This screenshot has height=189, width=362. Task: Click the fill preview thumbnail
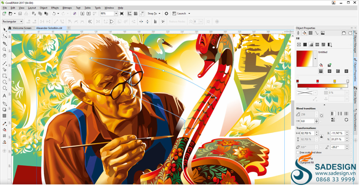coord(305,59)
